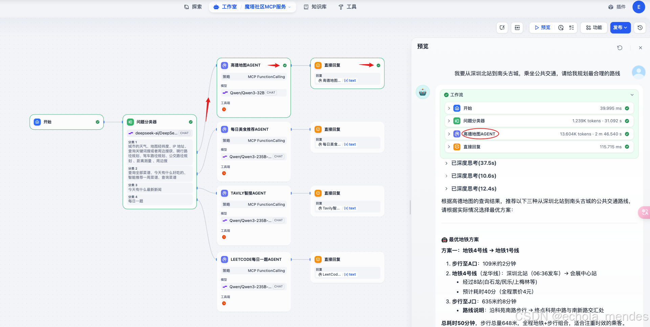Go to the 知识库 tab

[315, 7]
